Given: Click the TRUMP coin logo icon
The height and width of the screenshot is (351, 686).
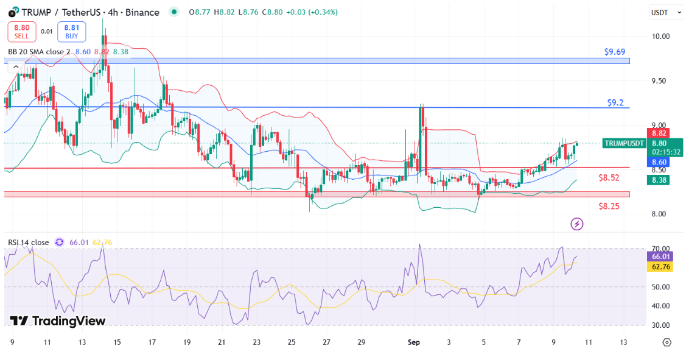Looking at the screenshot, I should [13, 12].
